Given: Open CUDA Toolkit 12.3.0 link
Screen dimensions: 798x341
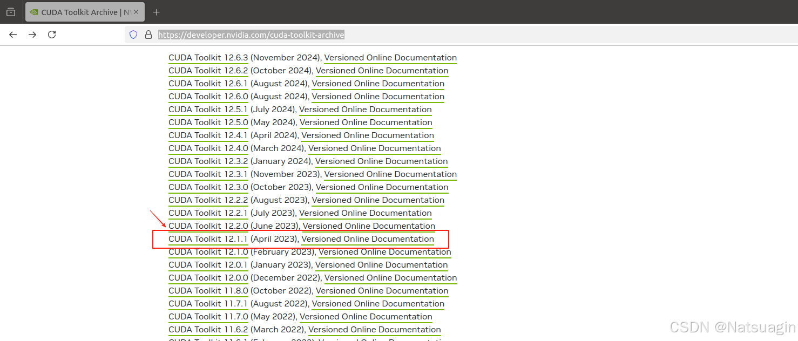Looking at the screenshot, I should [x=208, y=187].
